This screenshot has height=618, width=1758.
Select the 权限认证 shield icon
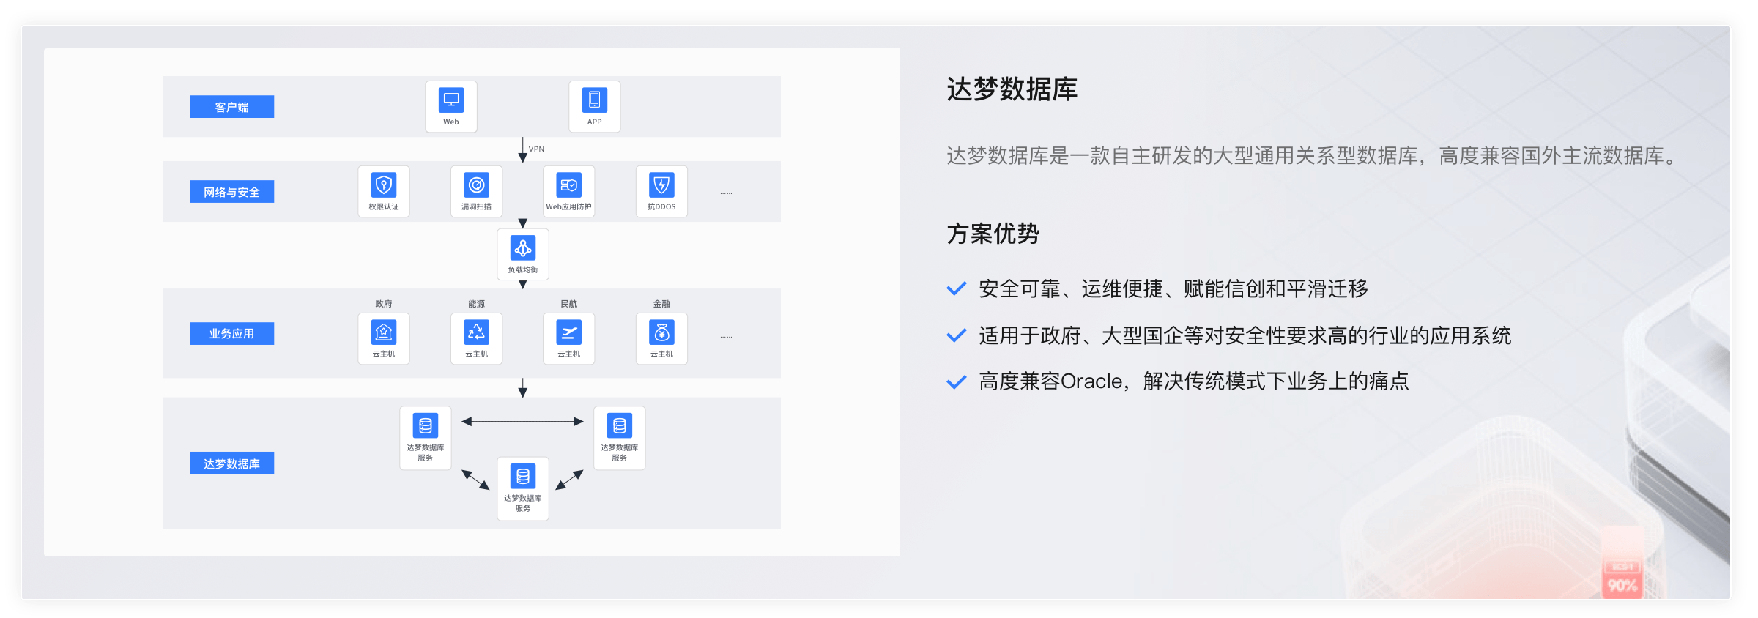click(x=384, y=185)
